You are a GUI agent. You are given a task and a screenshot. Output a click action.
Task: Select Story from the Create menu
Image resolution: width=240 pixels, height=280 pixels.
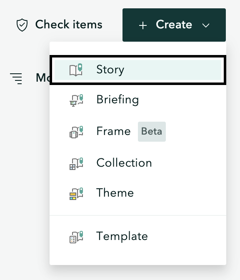click(x=138, y=70)
